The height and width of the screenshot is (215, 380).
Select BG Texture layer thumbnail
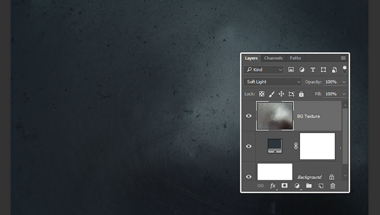pos(275,116)
